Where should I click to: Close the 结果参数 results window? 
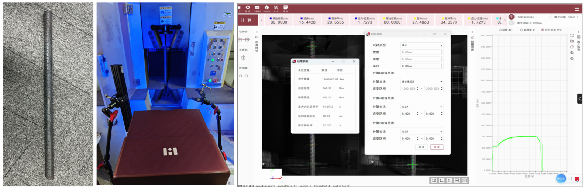tap(354, 62)
